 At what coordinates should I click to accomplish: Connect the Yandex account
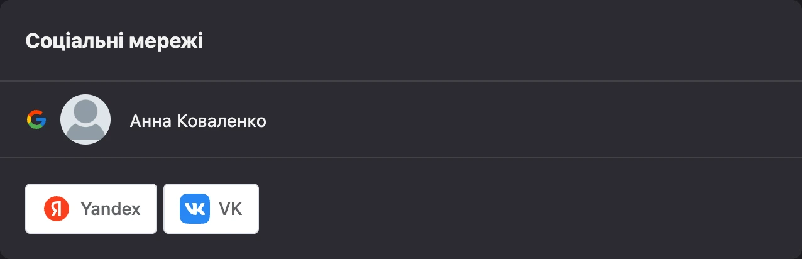tap(91, 209)
